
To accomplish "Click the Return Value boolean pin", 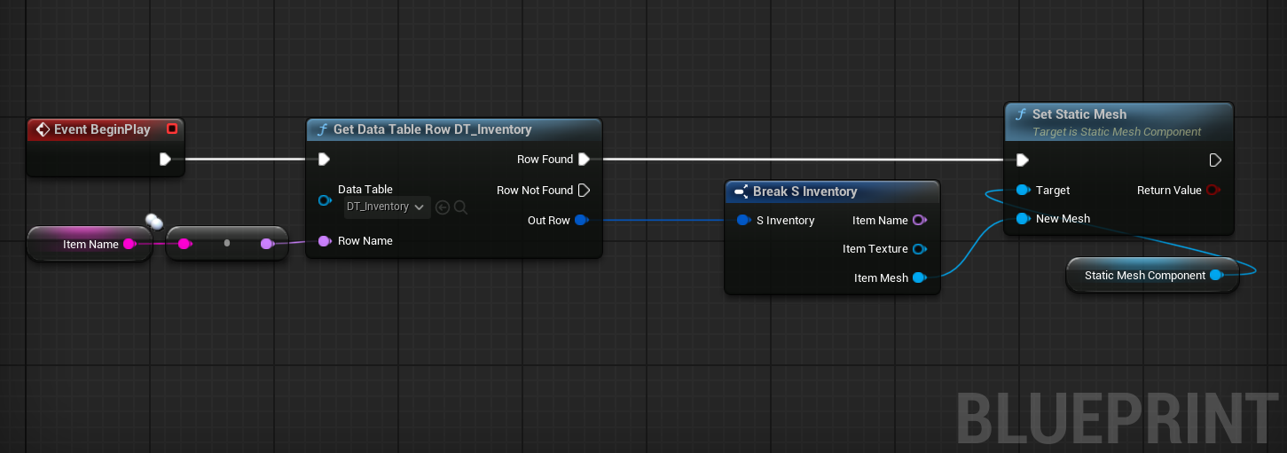I will tap(1213, 190).
